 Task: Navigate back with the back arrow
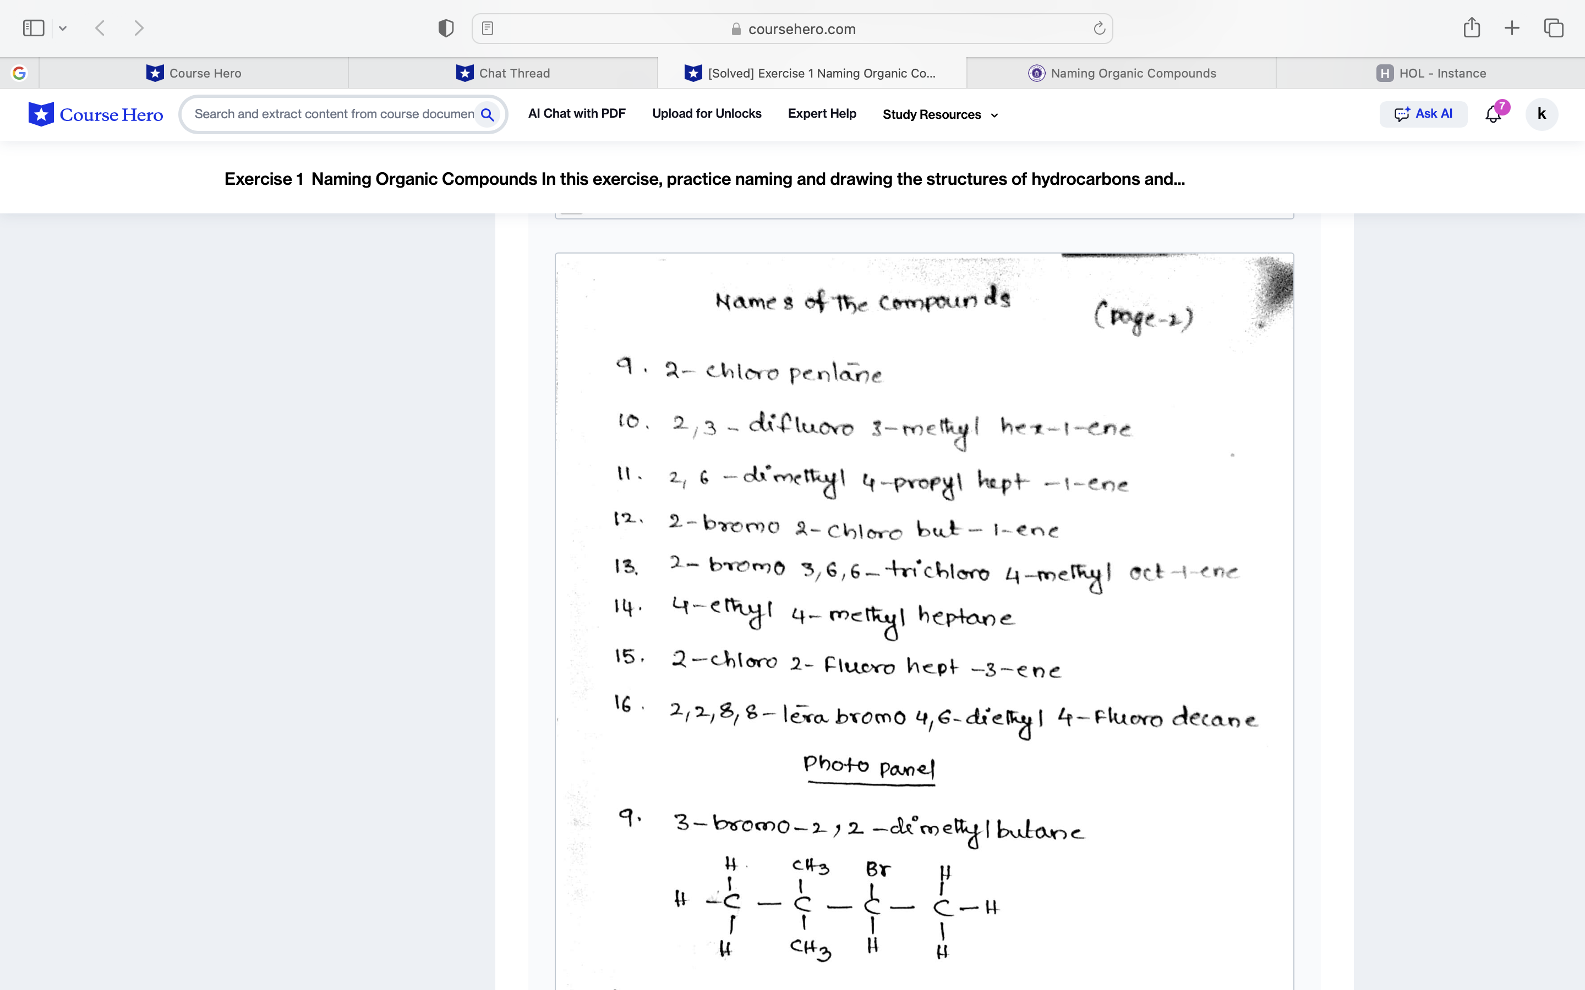(x=100, y=28)
